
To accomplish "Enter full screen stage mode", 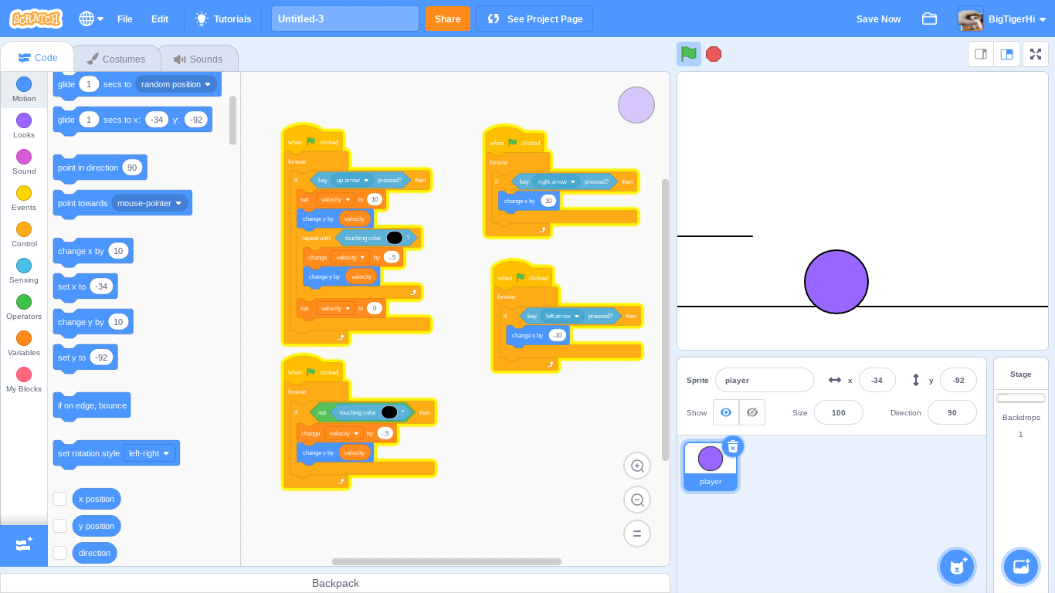I will click(x=1035, y=54).
